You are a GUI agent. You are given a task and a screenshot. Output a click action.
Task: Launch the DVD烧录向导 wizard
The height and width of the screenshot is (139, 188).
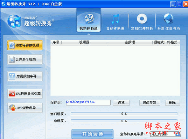pyautogui.click(x=25, y=108)
